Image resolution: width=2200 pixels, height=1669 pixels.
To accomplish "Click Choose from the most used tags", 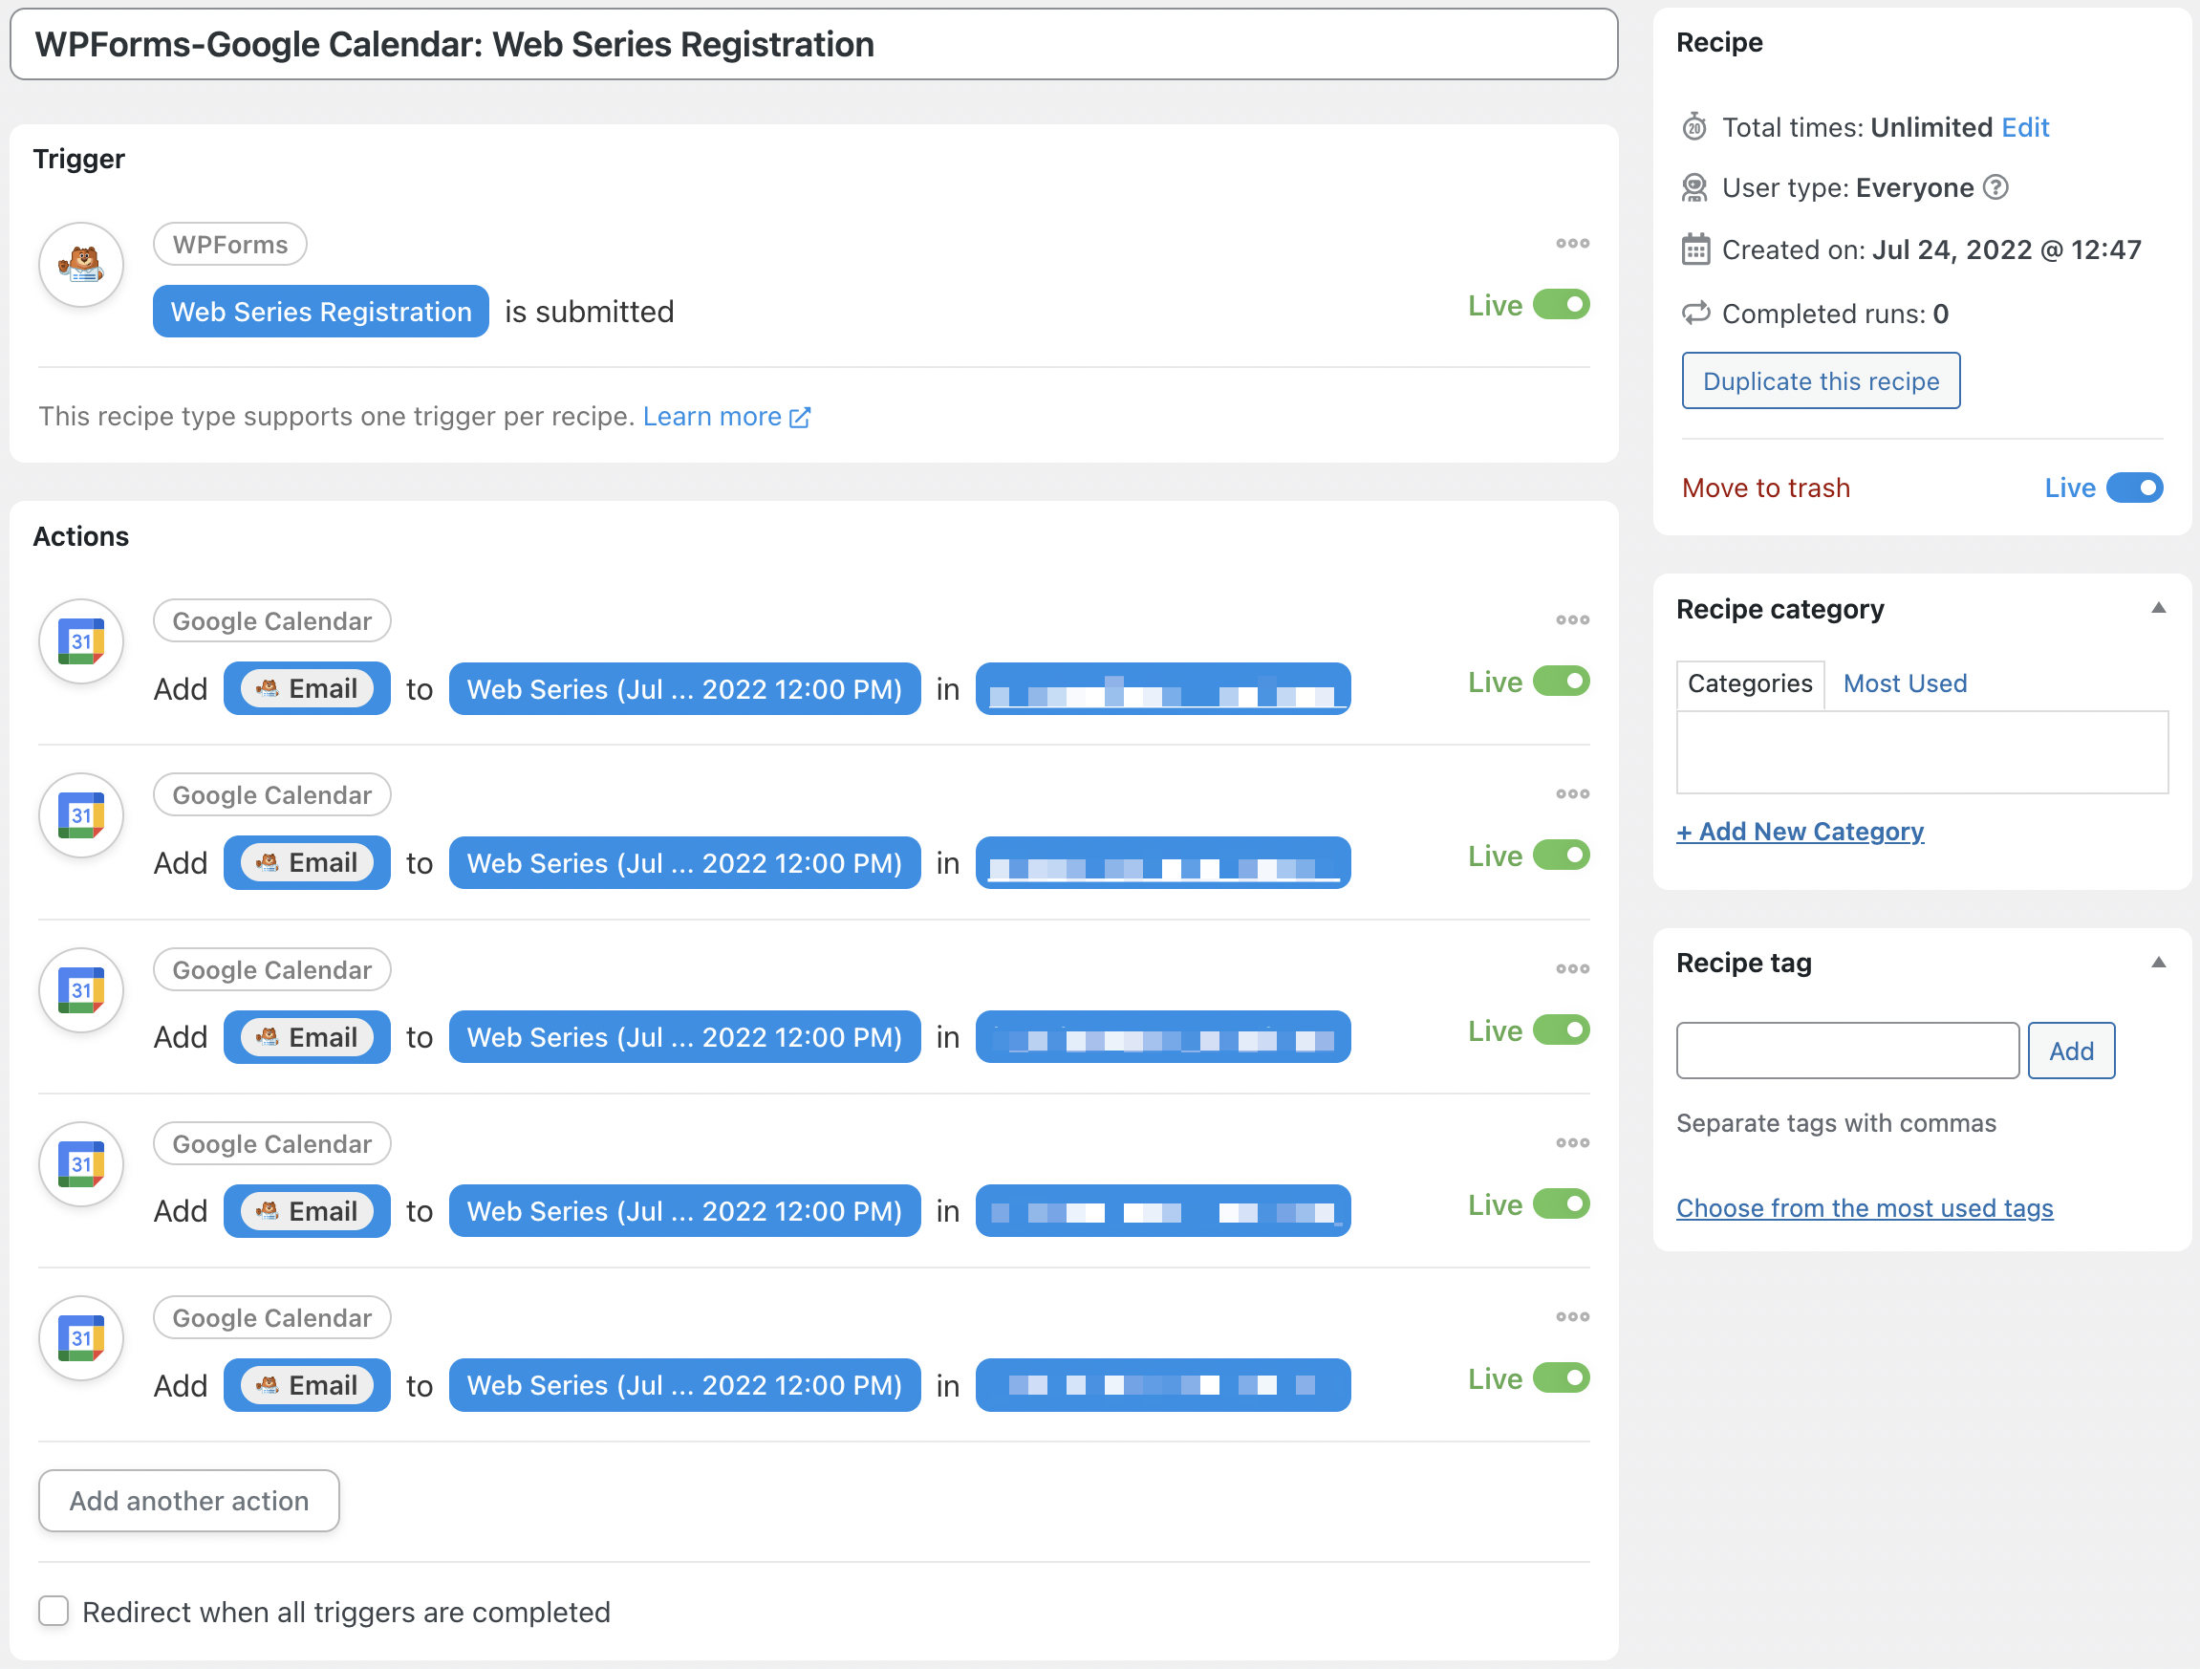I will click(1865, 1208).
